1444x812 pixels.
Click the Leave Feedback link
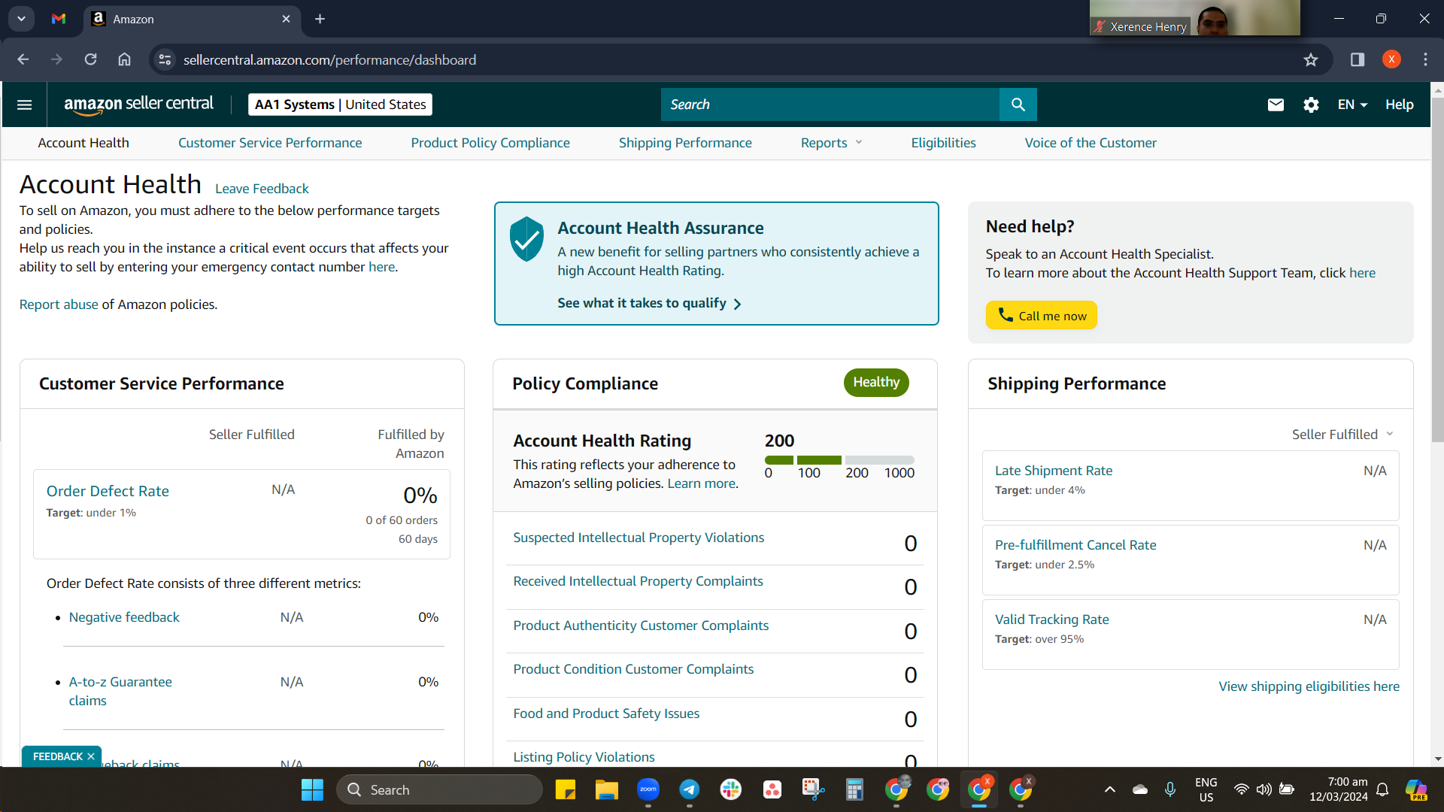(x=262, y=189)
